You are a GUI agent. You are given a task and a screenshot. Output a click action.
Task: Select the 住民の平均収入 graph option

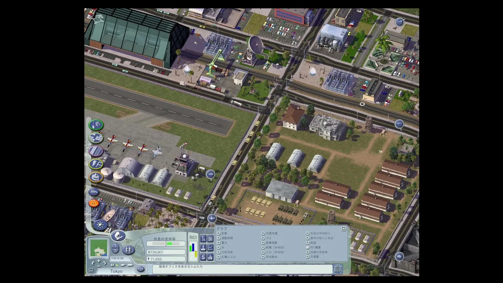[307, 233]
